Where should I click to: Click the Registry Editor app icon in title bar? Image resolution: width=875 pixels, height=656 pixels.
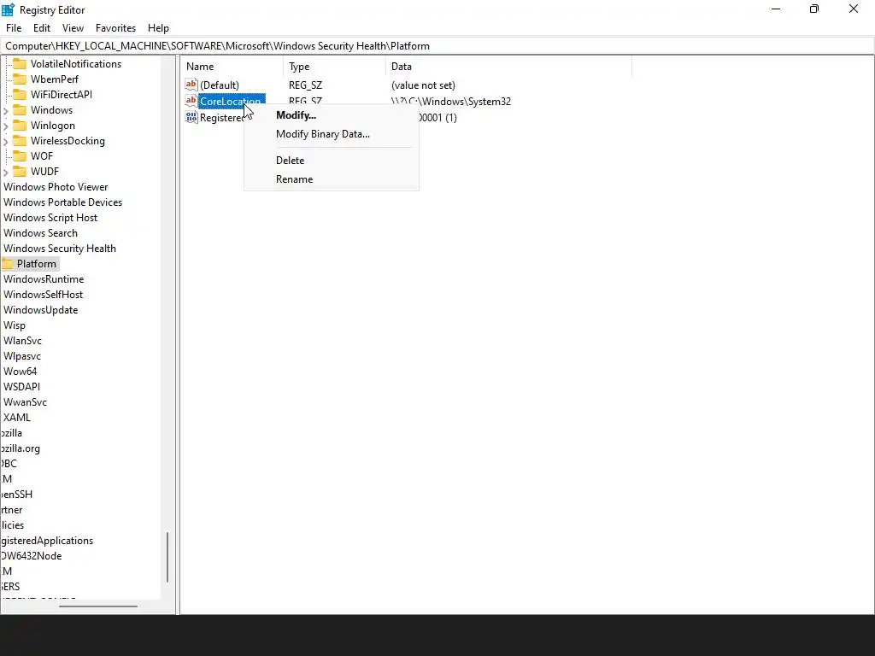pyautogui.click(x=8, y=10)
